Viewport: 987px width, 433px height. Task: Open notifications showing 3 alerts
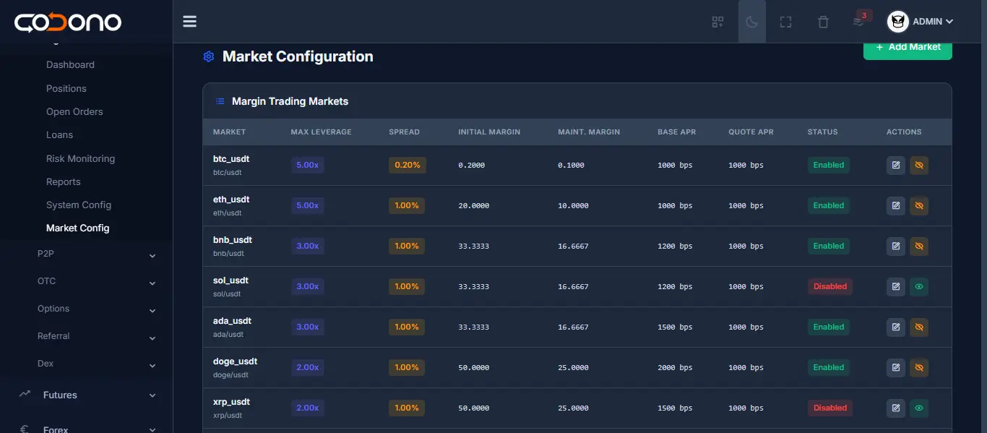point(859,22)
